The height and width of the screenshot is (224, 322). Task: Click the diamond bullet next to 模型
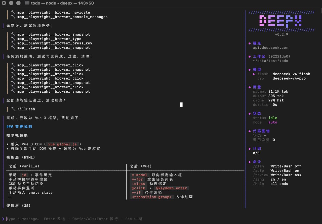pyautogui.click(x=250, y=70)
